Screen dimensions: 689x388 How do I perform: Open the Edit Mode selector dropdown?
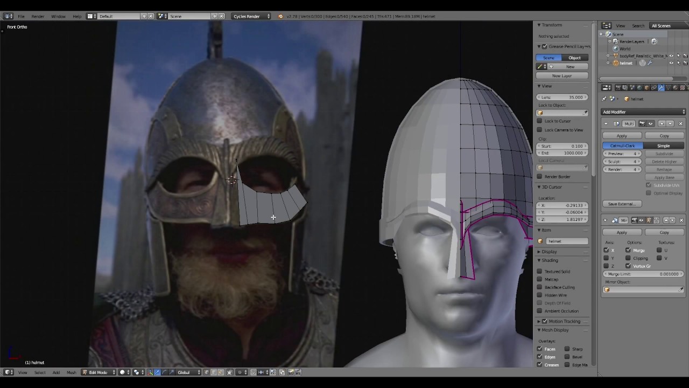click(98, 372)
